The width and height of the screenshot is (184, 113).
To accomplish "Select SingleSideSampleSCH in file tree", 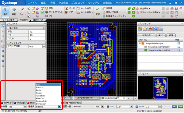I will click(159, 47).
